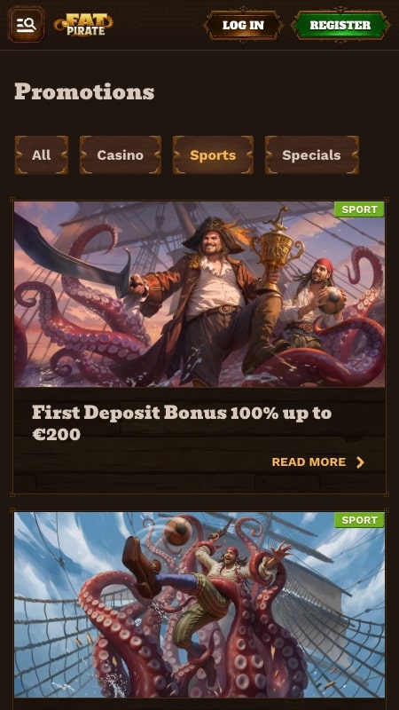Click the SPORT badge on second promo
The height and width of the screenshot is (710, 399).
pyautogui.click(x=359, y=520)
